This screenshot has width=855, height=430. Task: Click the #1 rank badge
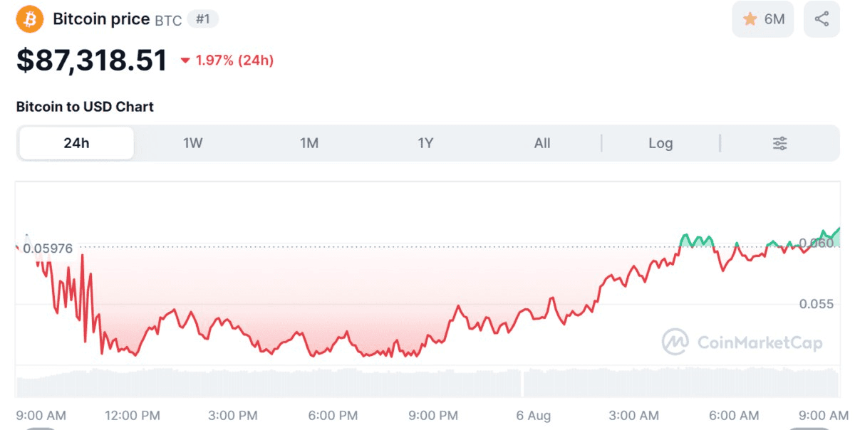point(203,19)
